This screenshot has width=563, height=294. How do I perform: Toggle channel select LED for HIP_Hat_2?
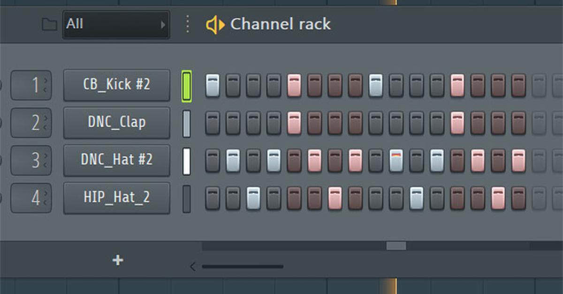coord(187,198)
